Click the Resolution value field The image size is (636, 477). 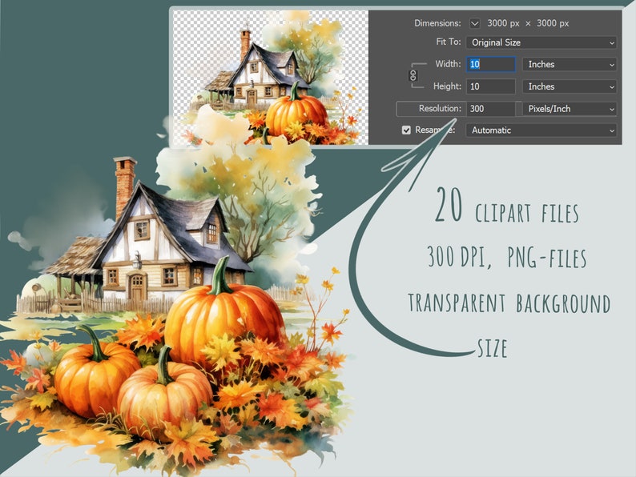click(491, 109)
